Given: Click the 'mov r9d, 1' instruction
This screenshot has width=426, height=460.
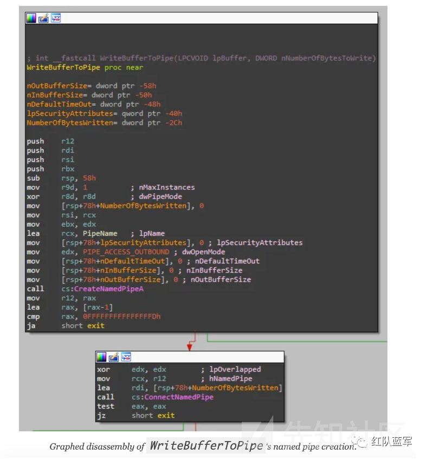Looking at the screenshot, I should click(x=57, y=187).
